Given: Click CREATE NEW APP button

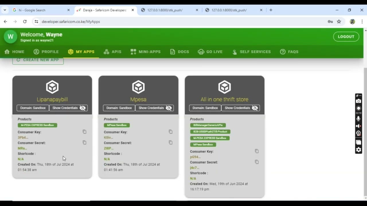Looking at the screenshot, I should point(38,60).
